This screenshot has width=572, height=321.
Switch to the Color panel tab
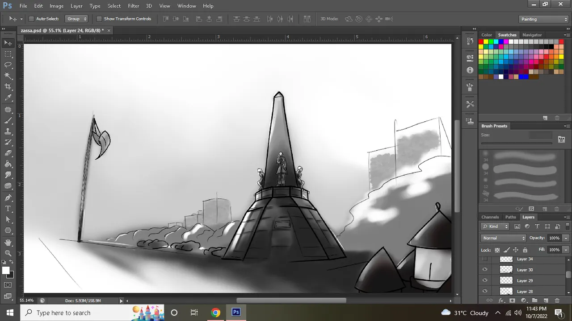pos(487,35)
